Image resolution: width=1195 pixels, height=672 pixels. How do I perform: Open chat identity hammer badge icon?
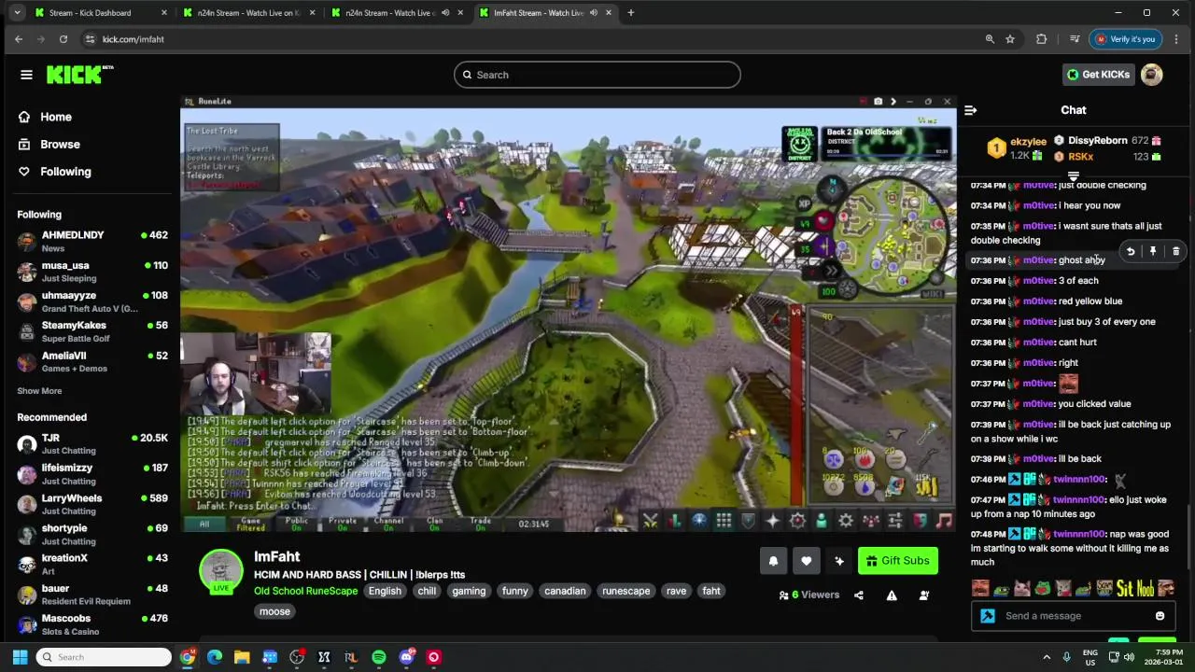click(x=988, y=616)
